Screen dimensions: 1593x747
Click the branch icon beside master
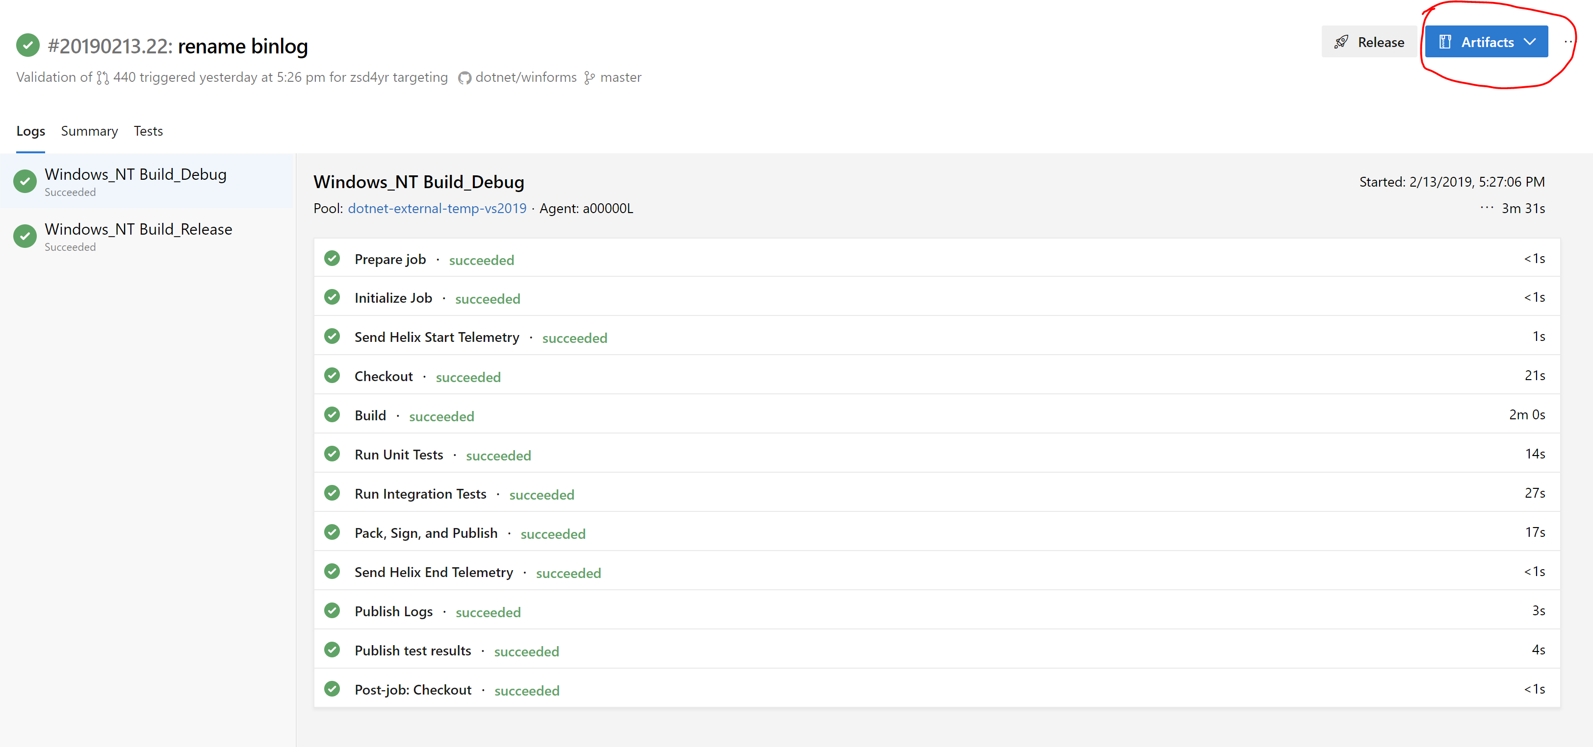tap(590, 78)
